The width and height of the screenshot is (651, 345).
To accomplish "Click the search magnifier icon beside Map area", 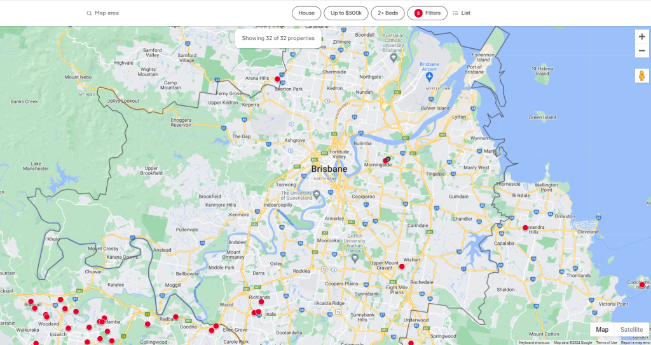I will click(x=90, y=13).
